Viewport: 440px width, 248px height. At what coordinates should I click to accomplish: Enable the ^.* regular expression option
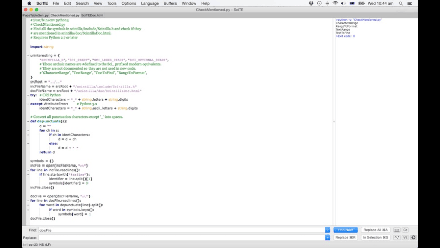pos(397,237)
